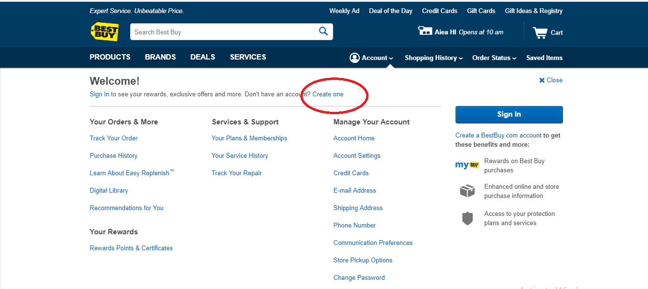Open Account Settings
The width and height of the screenshot is (648, 289).
[357, 155]
